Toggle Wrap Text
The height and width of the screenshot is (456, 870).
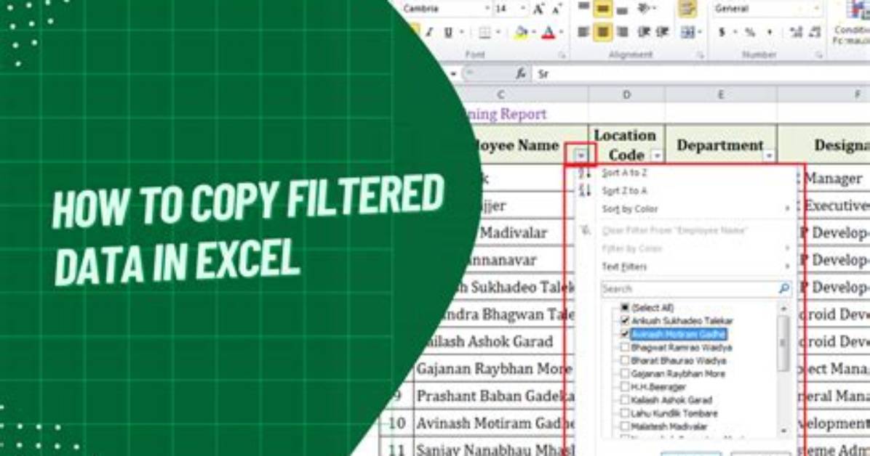coord(688,9)
